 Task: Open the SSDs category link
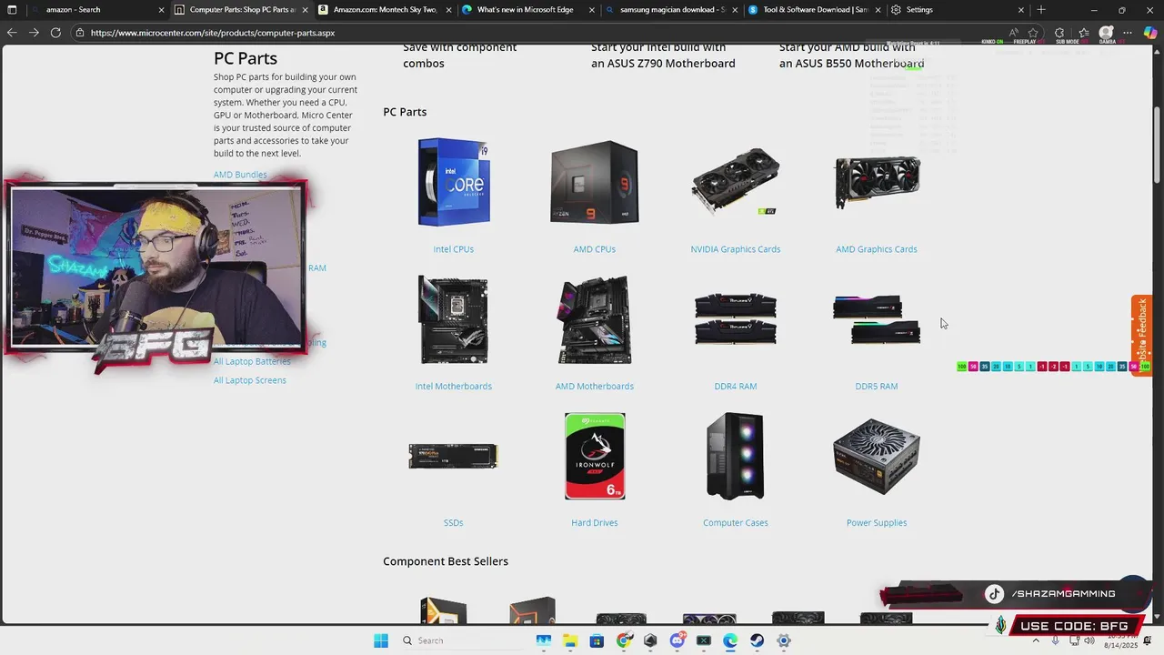453,523
